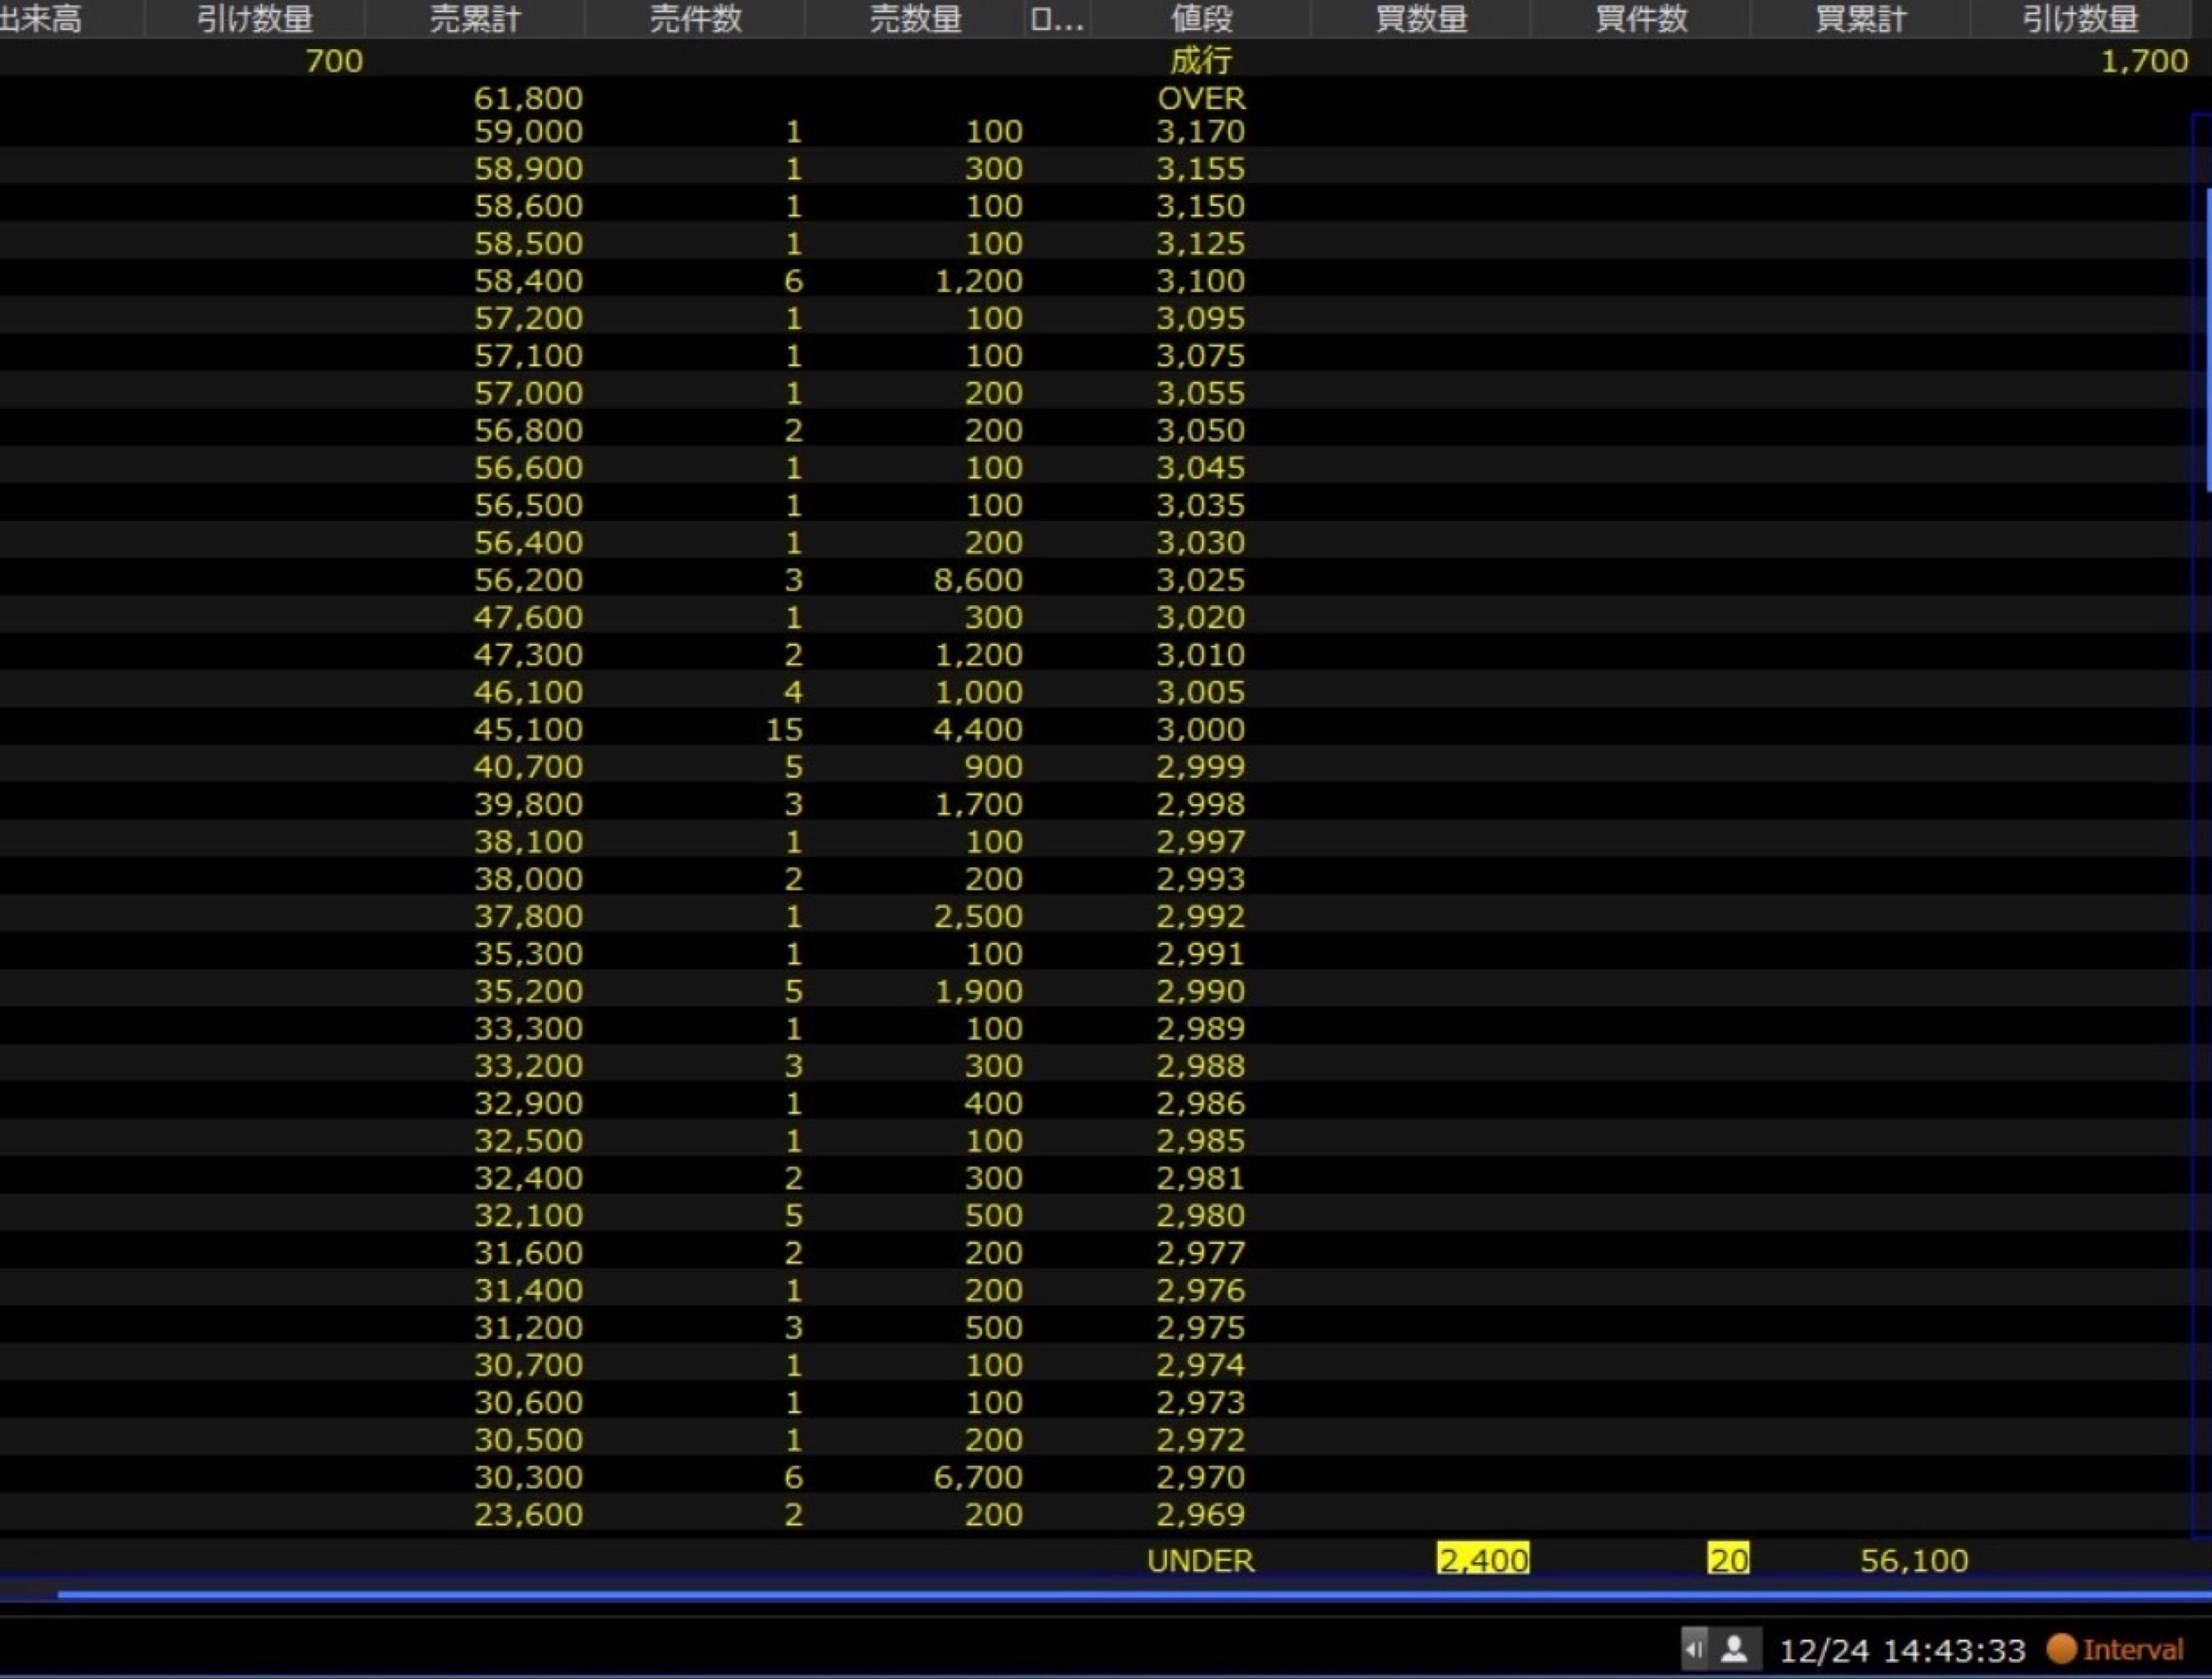Click the highlighted 2,400 buy quantity cell
The image size is (2212, 1679).
pyautogui.click(x=1482, y=1560)
